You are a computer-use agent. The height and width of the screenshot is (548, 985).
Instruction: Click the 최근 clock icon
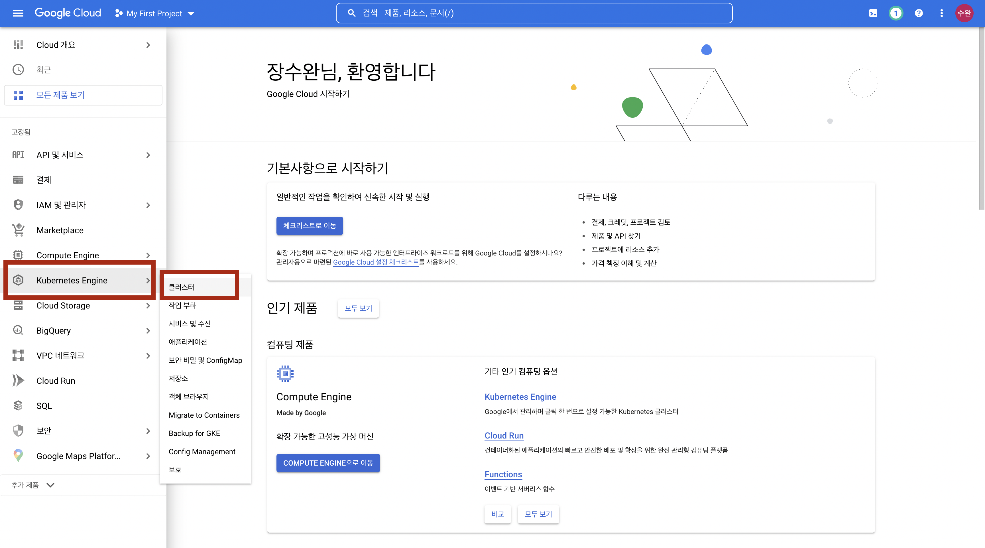pyautogui.click(x=18, y=70)
